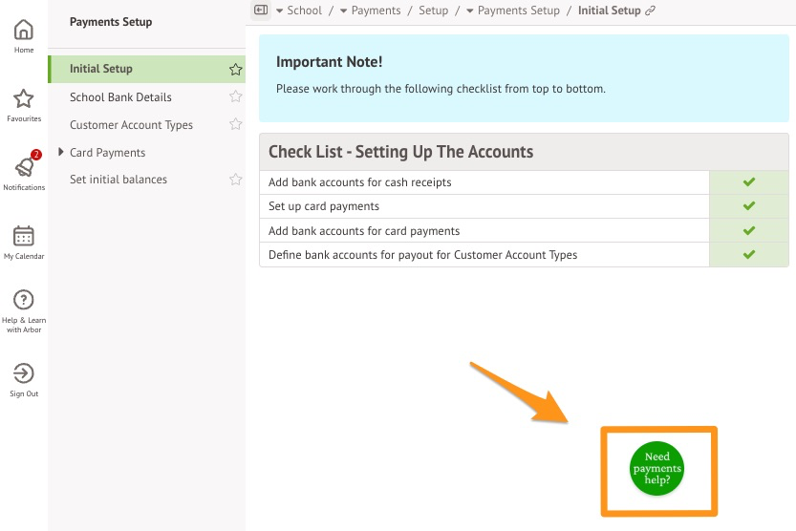Screen dimensions: 796x531
Task: Open the School breadcrumb dropdown arrow
Action: click(279, 11)
